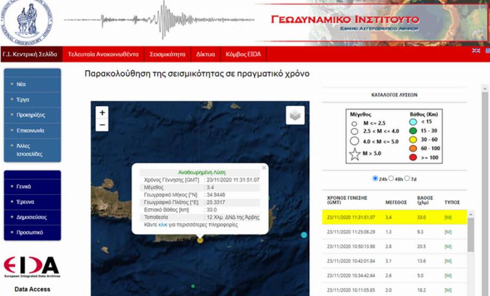Screen dimensions: 490x296
Task: Open the Δίκτυα menu
Action: point(205,54)
